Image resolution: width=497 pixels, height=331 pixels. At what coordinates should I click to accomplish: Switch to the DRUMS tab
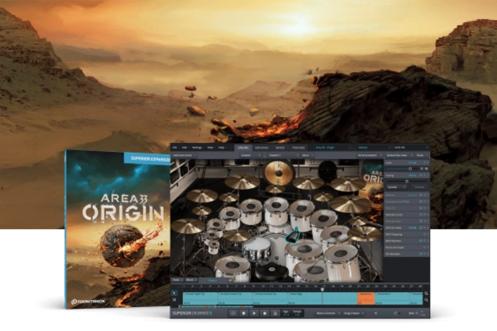pos(243,148)
